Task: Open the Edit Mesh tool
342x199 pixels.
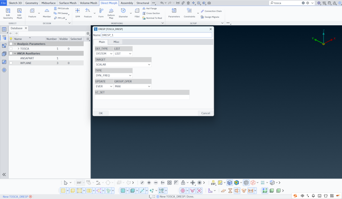Action: point(19,14)
